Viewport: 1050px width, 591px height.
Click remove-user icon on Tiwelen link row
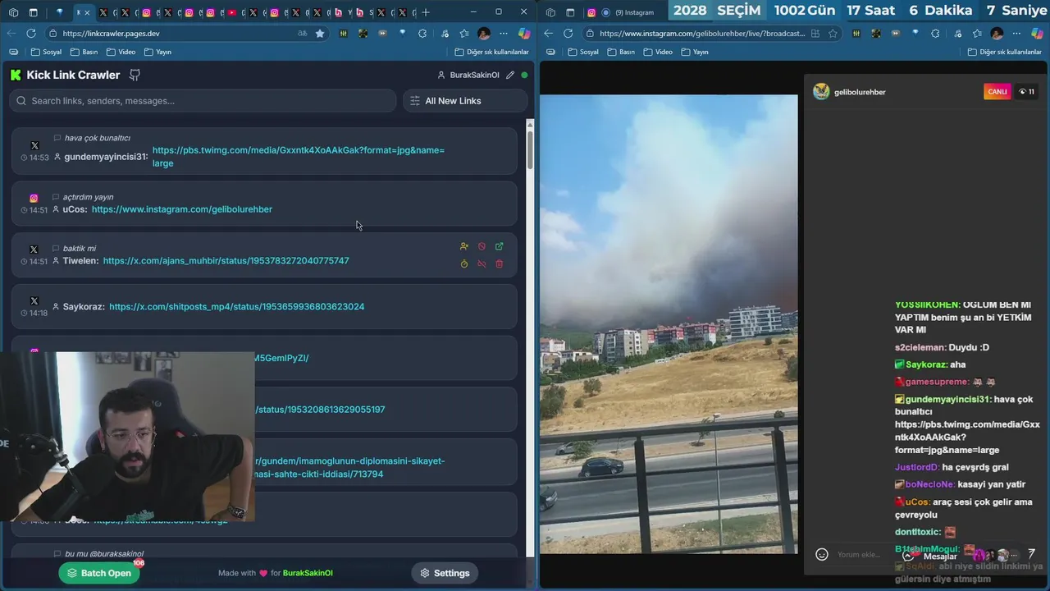464,246
